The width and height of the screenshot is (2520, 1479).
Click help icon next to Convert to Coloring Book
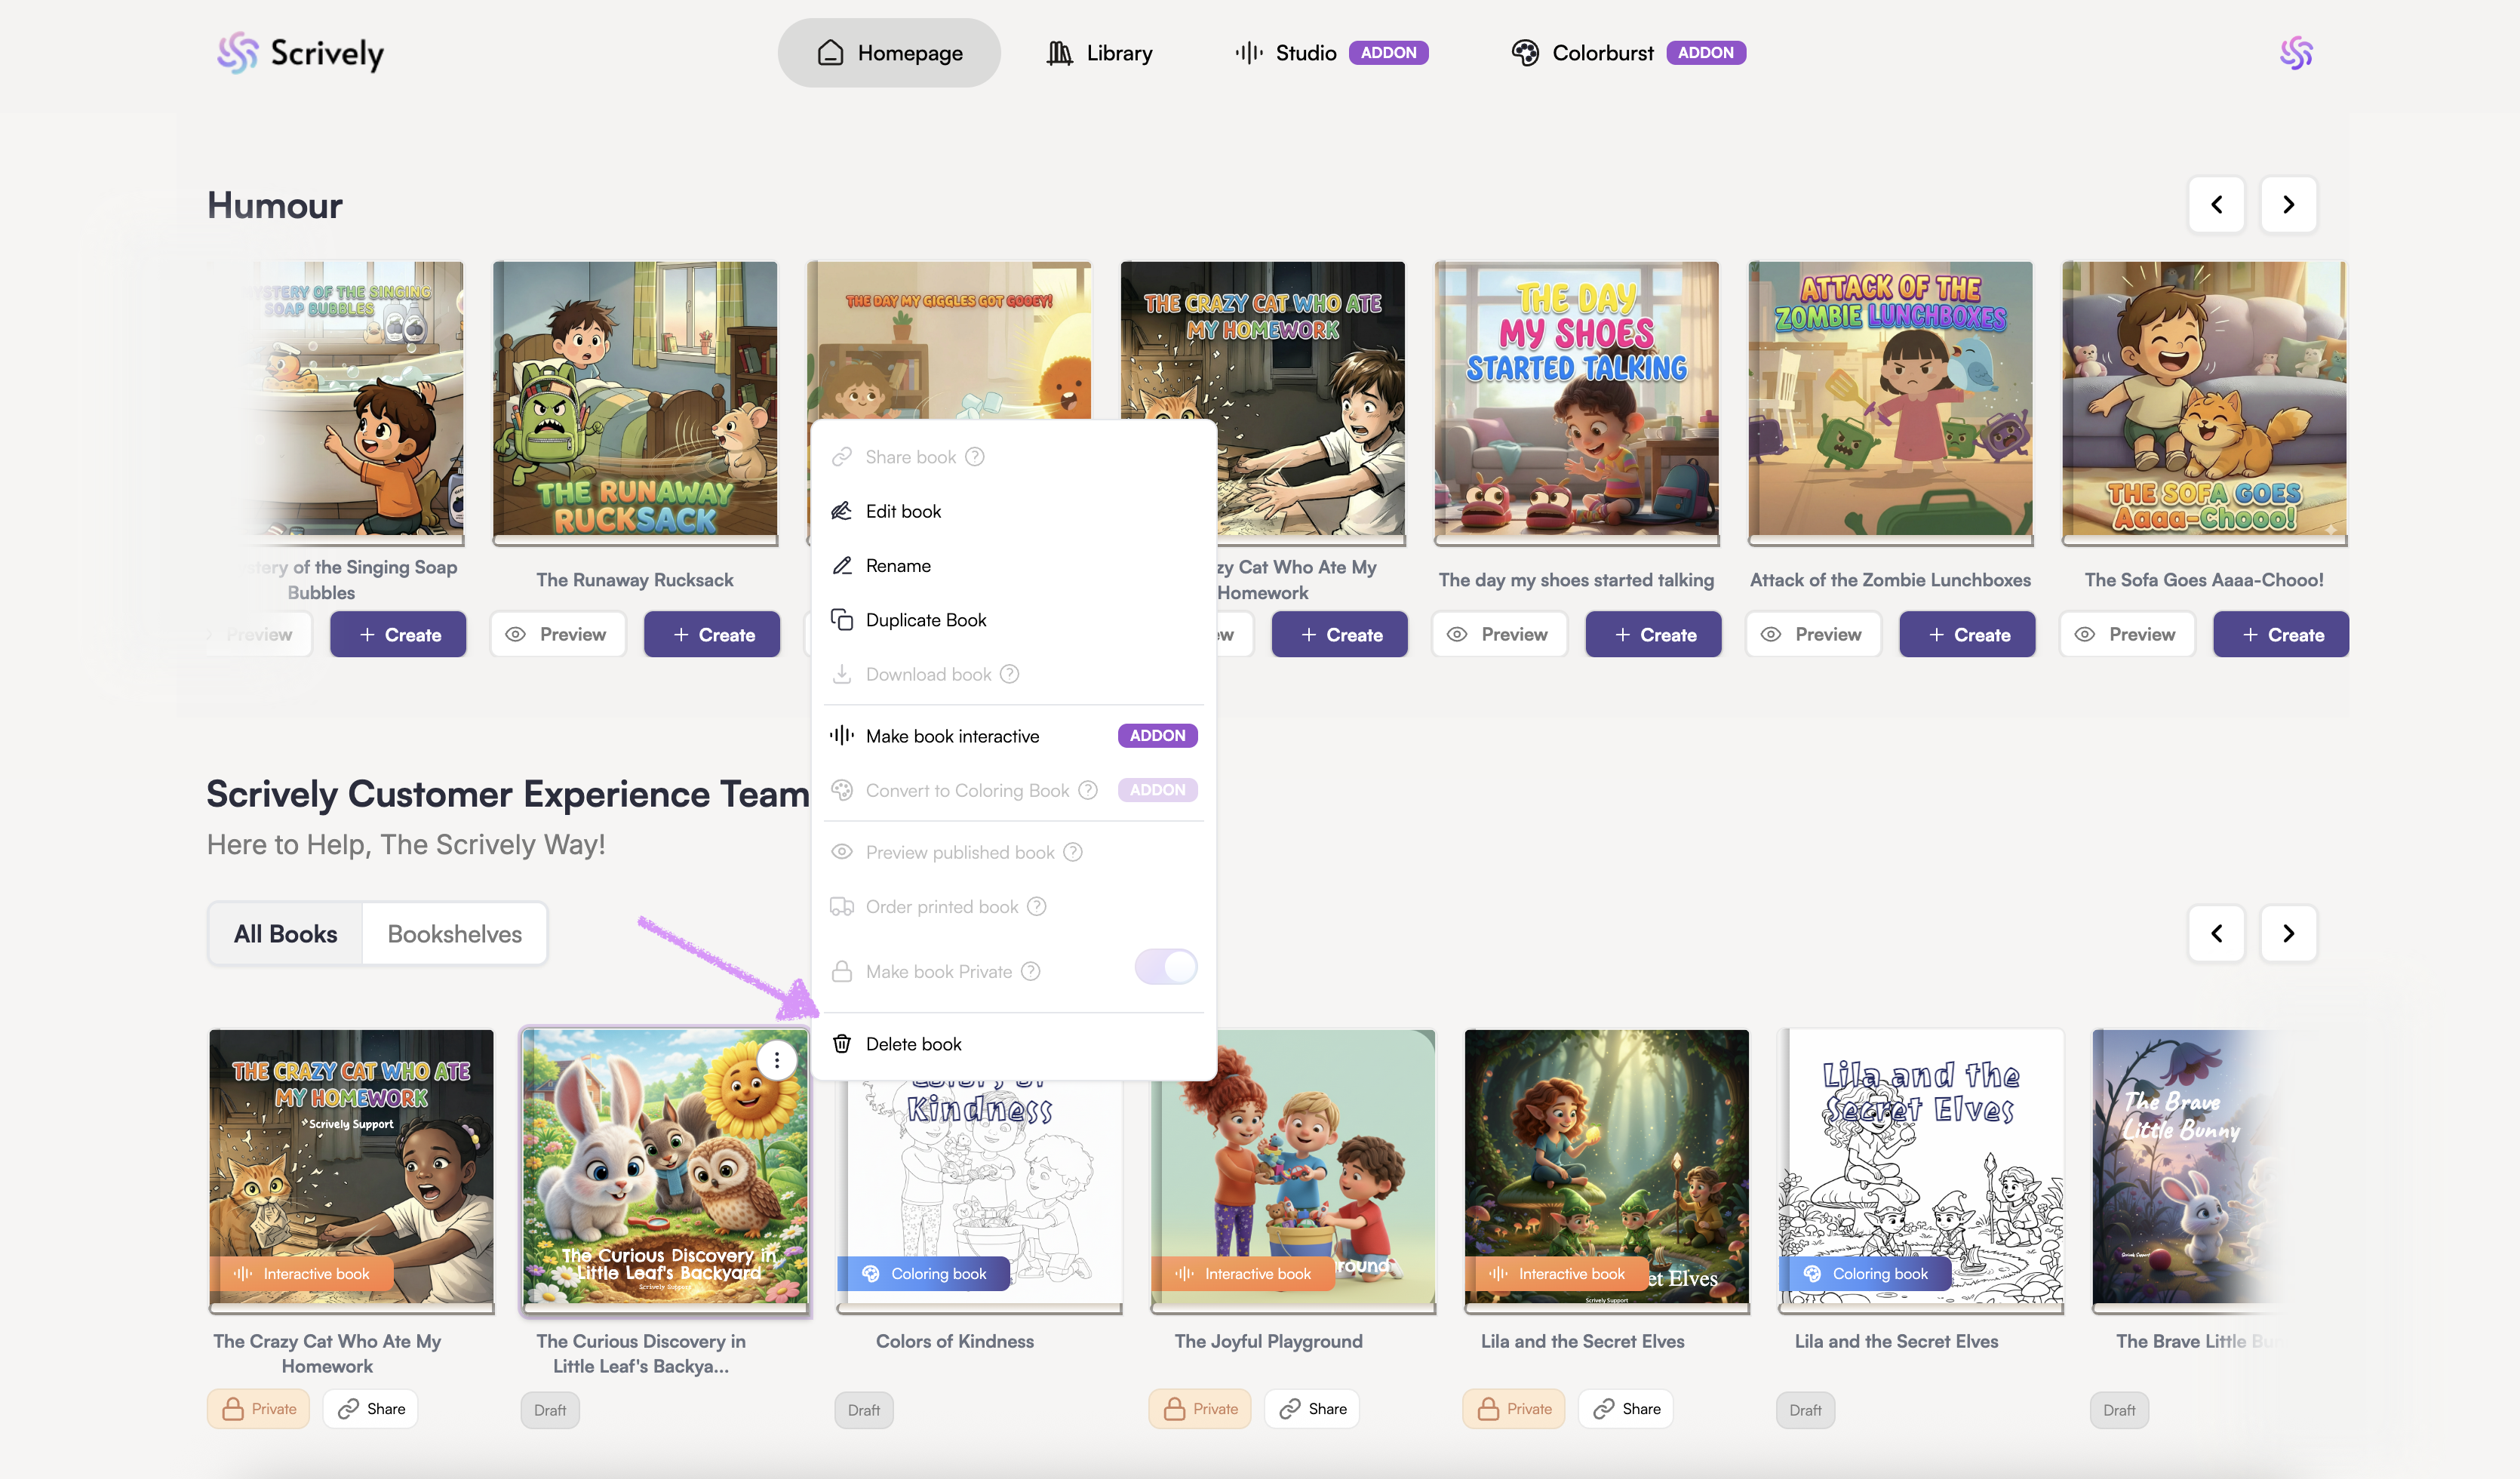click(1088, 790)
